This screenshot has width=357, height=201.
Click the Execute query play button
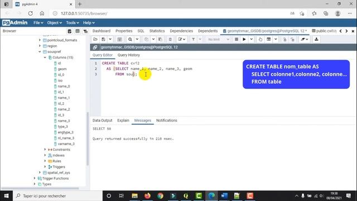(244, 40)
